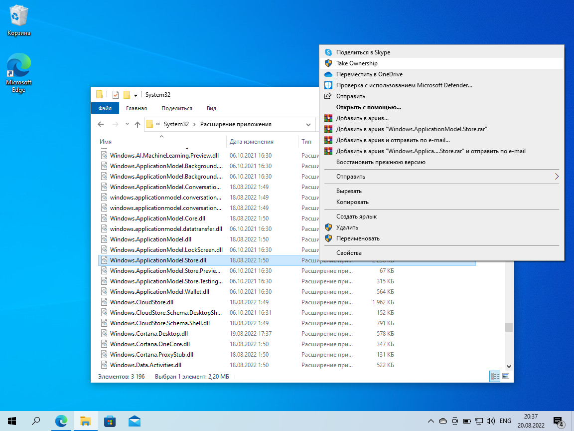Open the Поделиться ribbon tab
The width and height of the screenshot is (574, 431).
(x=177, y=108)
